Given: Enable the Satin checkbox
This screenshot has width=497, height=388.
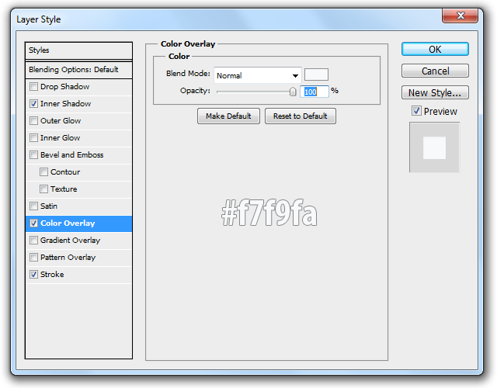Looking at the screenshot, I should pyautogui.click(x=33, y=206).
